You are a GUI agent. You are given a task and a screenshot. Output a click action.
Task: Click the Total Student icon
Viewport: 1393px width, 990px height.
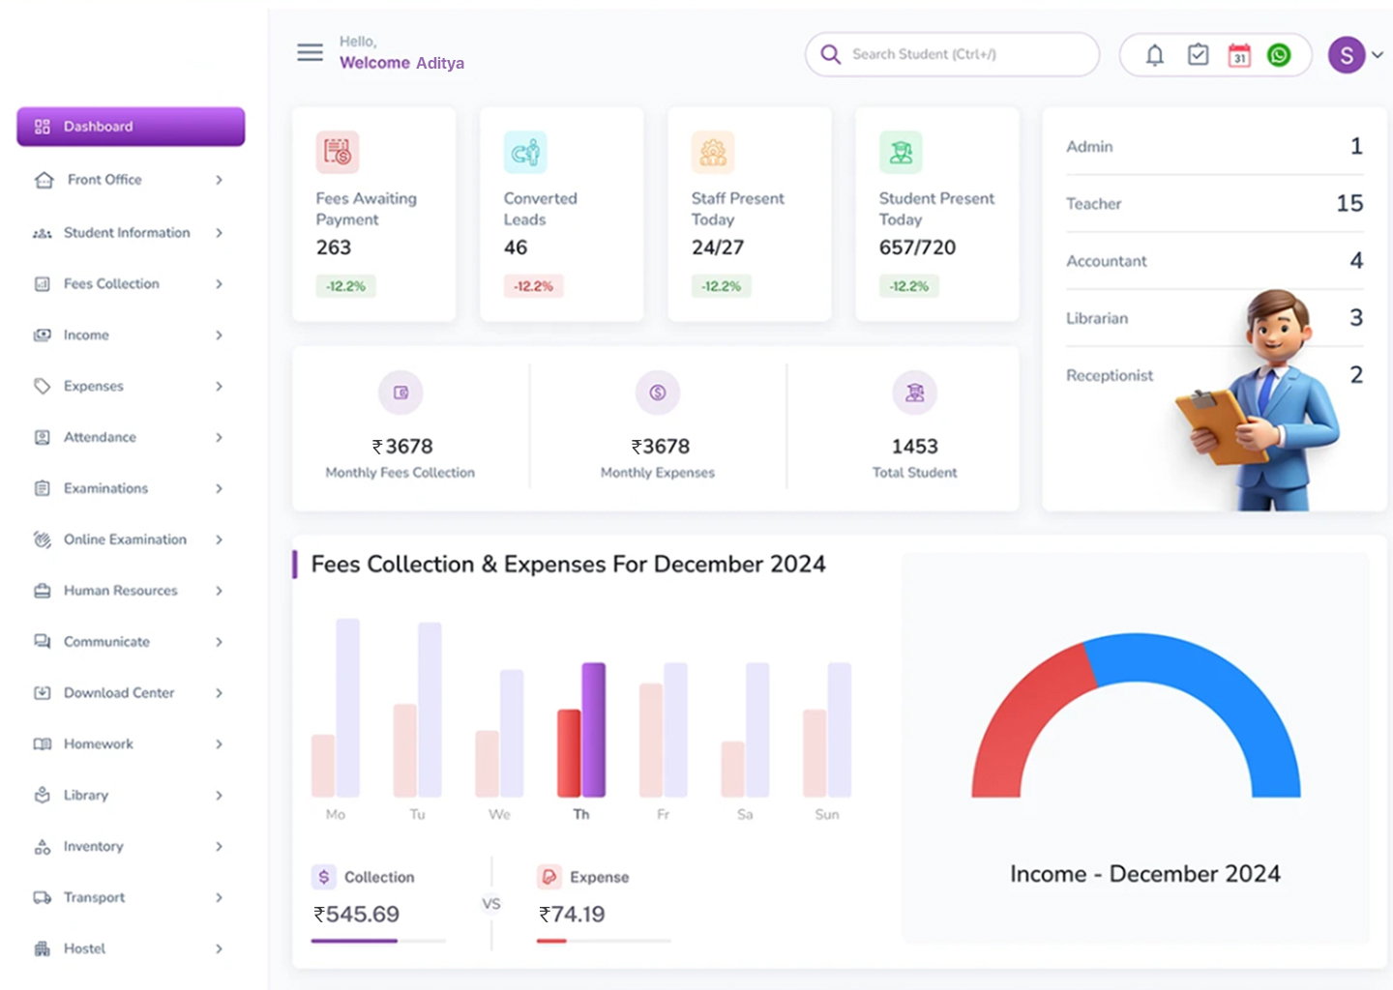914,393
